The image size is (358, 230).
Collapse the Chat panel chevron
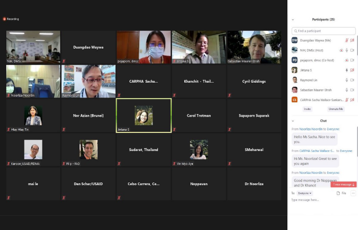[x=293, y=121]
